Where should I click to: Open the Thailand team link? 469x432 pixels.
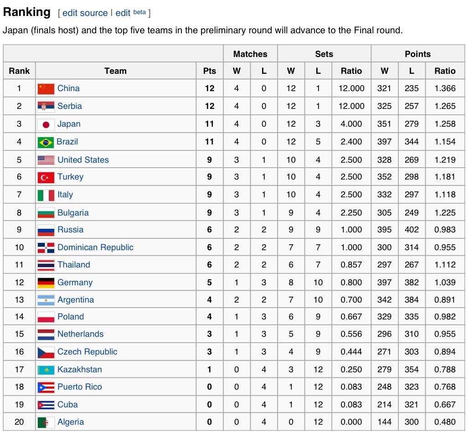(74, 265)
